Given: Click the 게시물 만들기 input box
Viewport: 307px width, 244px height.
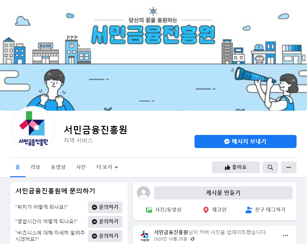Looking at the screenshot, I should point(223,193).
